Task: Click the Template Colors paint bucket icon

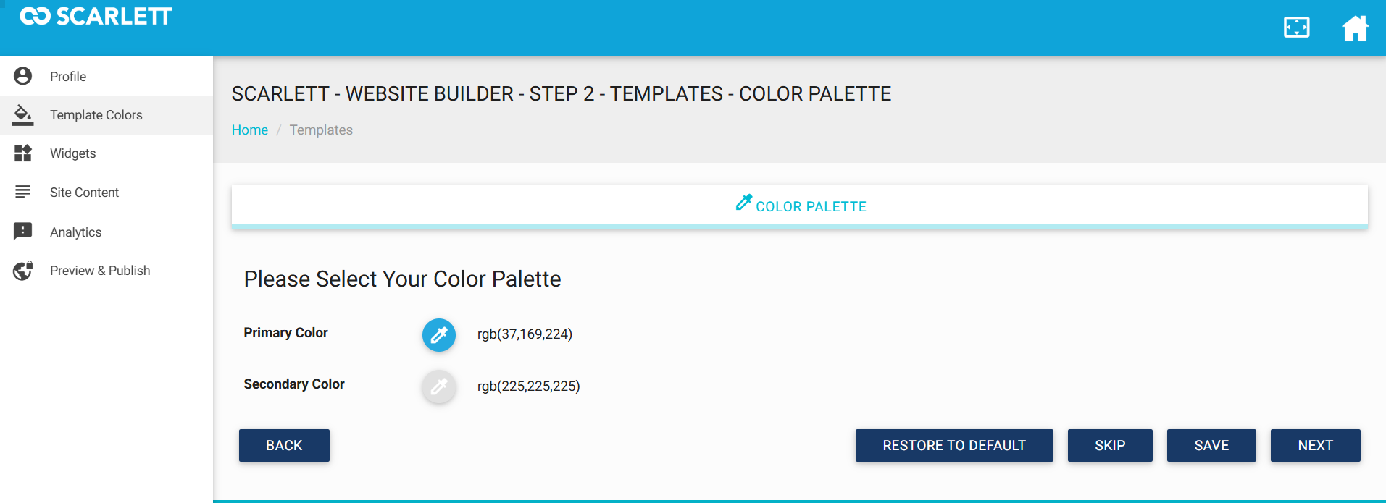Action: [23, 114]
